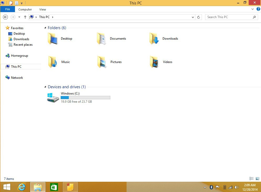This screenshot has width=261, height=192.
Task: Open the View ribbon tab
Action: click(x=43, y=9)
